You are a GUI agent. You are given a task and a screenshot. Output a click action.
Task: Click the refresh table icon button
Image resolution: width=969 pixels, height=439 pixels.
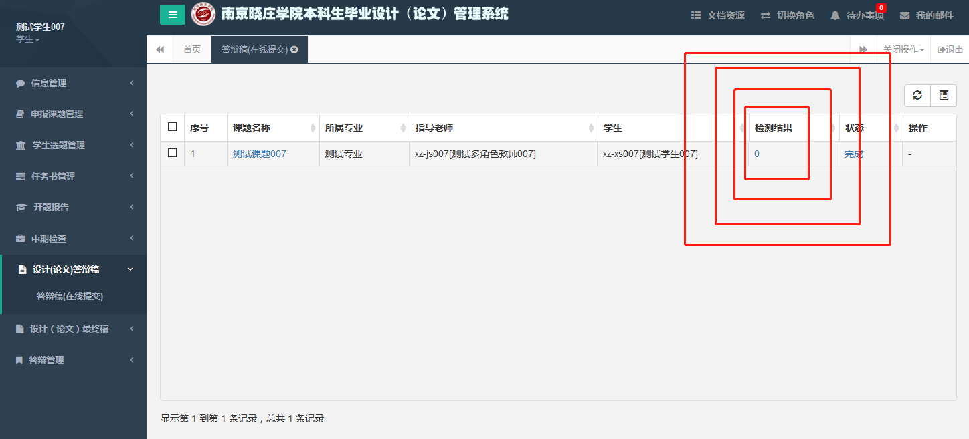(917, 95)
